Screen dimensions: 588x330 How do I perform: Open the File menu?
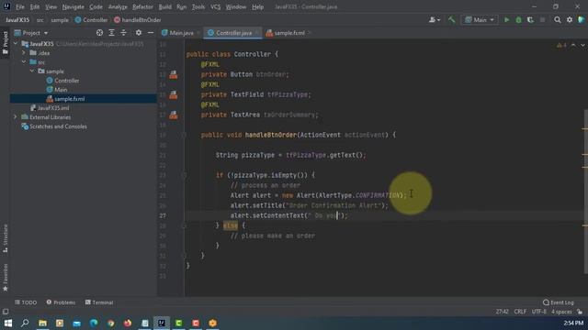click(20, 6)
